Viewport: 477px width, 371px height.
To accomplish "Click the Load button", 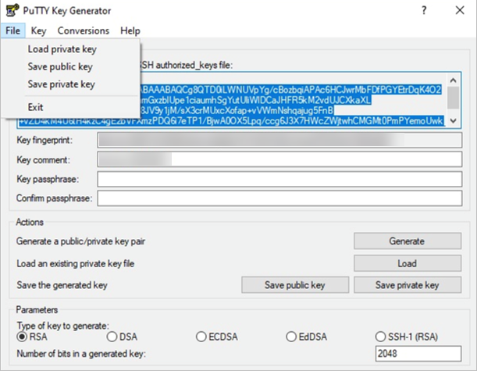I will pyautogui.click(x=408, y=263).
